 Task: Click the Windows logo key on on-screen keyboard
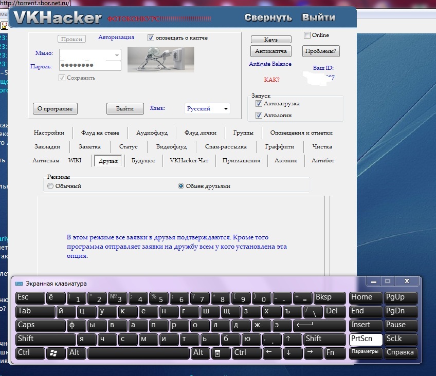tap(56, 353)
